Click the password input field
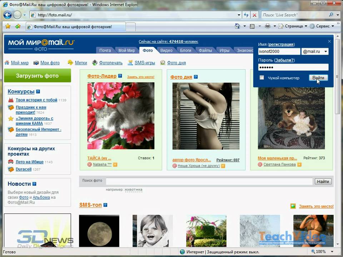 pos(293,67)
